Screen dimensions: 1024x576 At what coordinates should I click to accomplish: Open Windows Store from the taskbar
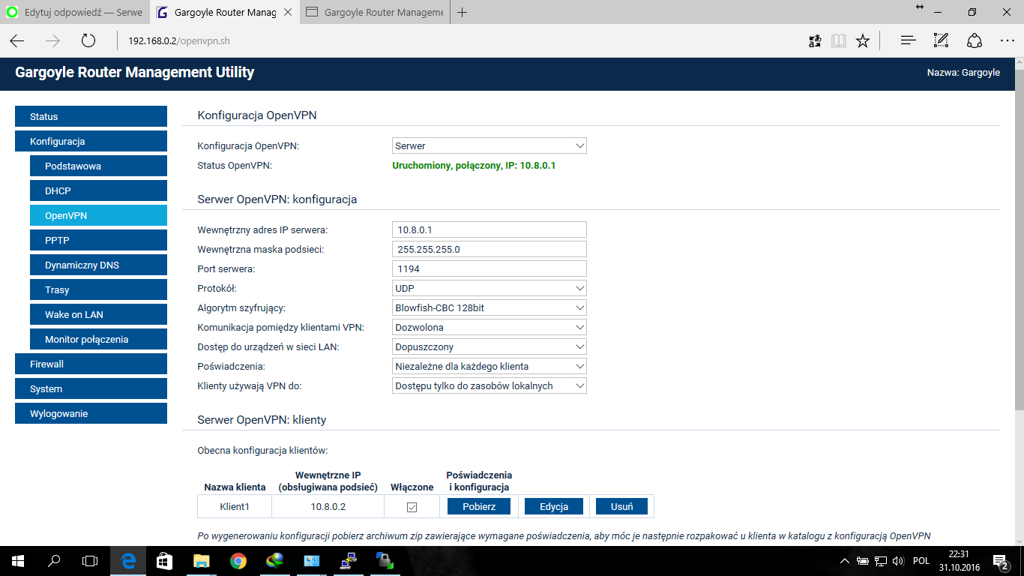(x=164, y=560)
